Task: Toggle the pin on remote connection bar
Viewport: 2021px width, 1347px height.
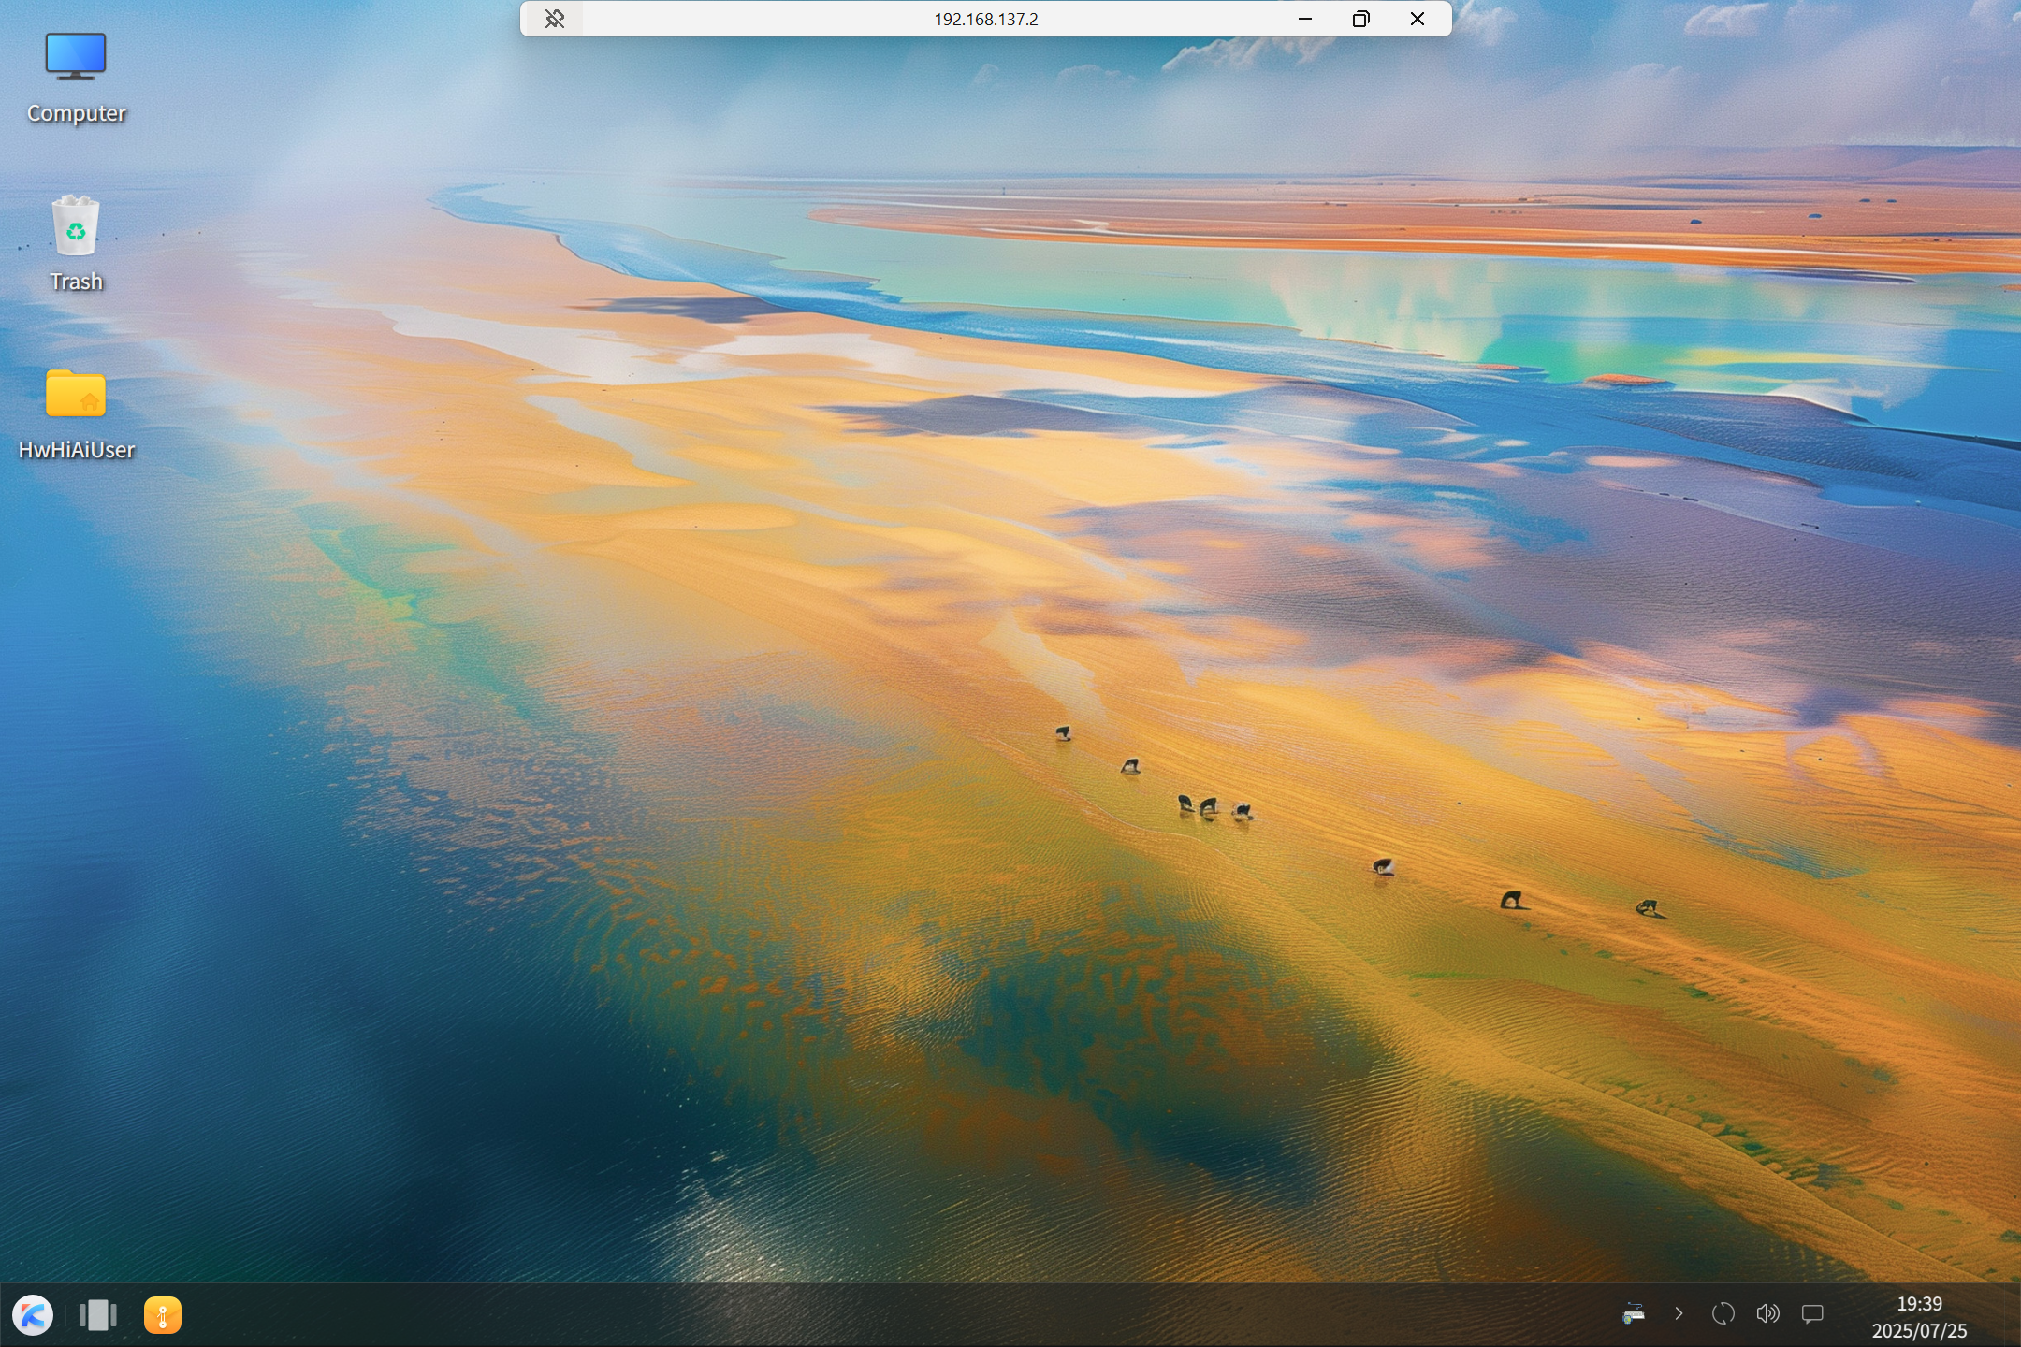Action: [554, 19]
